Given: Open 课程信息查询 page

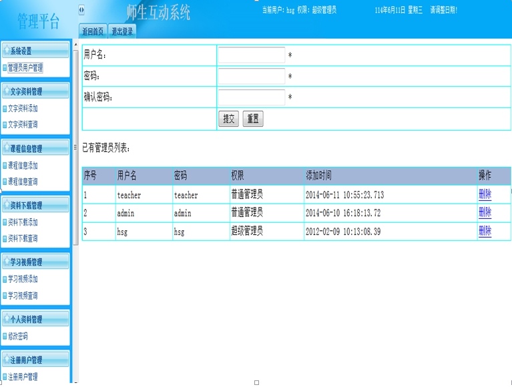Looking at the screenshot, I should 23,181.
